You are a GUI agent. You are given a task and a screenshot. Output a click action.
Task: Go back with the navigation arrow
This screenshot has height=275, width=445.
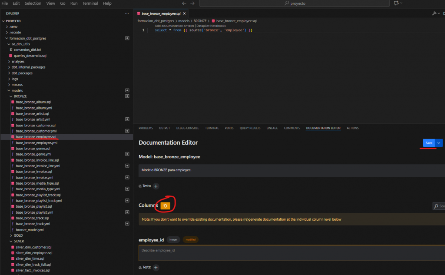click(184, 3)
